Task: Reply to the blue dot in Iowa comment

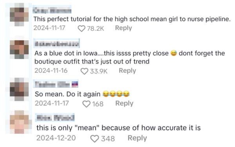Action: click(x=127, y=71)
